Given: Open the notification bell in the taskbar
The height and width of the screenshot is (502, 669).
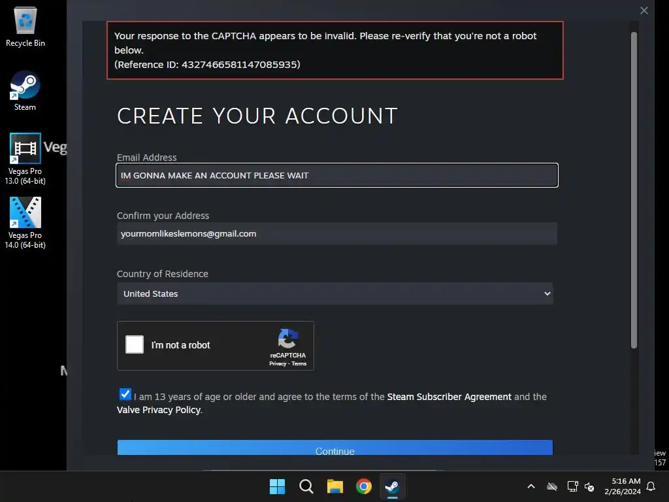Looking at the screenshot, I should click(651, 486).
